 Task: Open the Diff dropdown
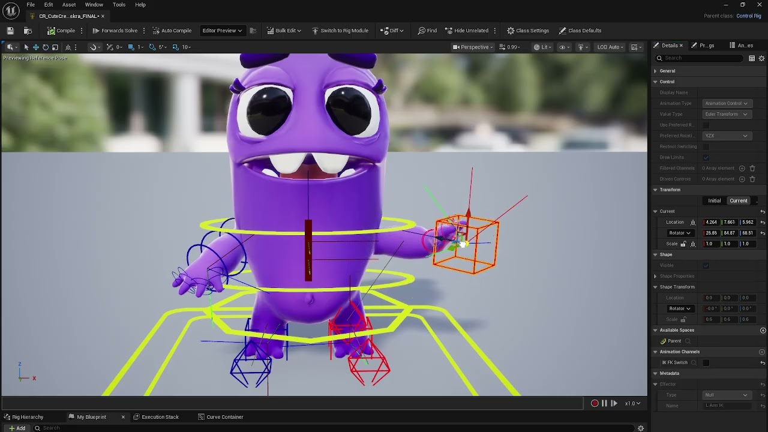pos(392,31)
